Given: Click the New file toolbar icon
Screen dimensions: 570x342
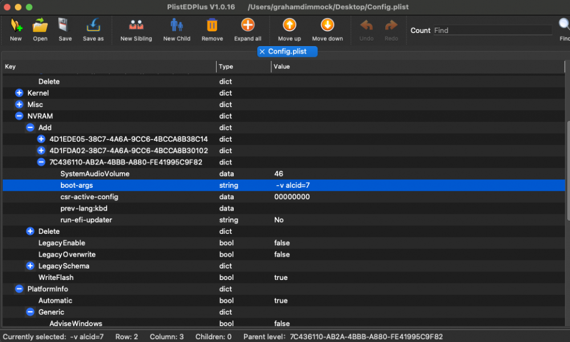Looking at the screenshot, I should 16,26.
